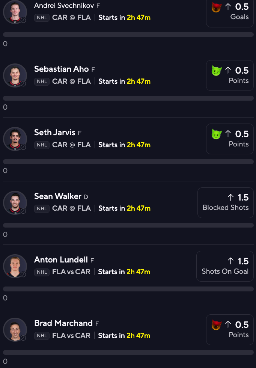Select the Sean Walker player name
Image resolution: width=256 pixels, height=368 pixels.
point(58,196)
